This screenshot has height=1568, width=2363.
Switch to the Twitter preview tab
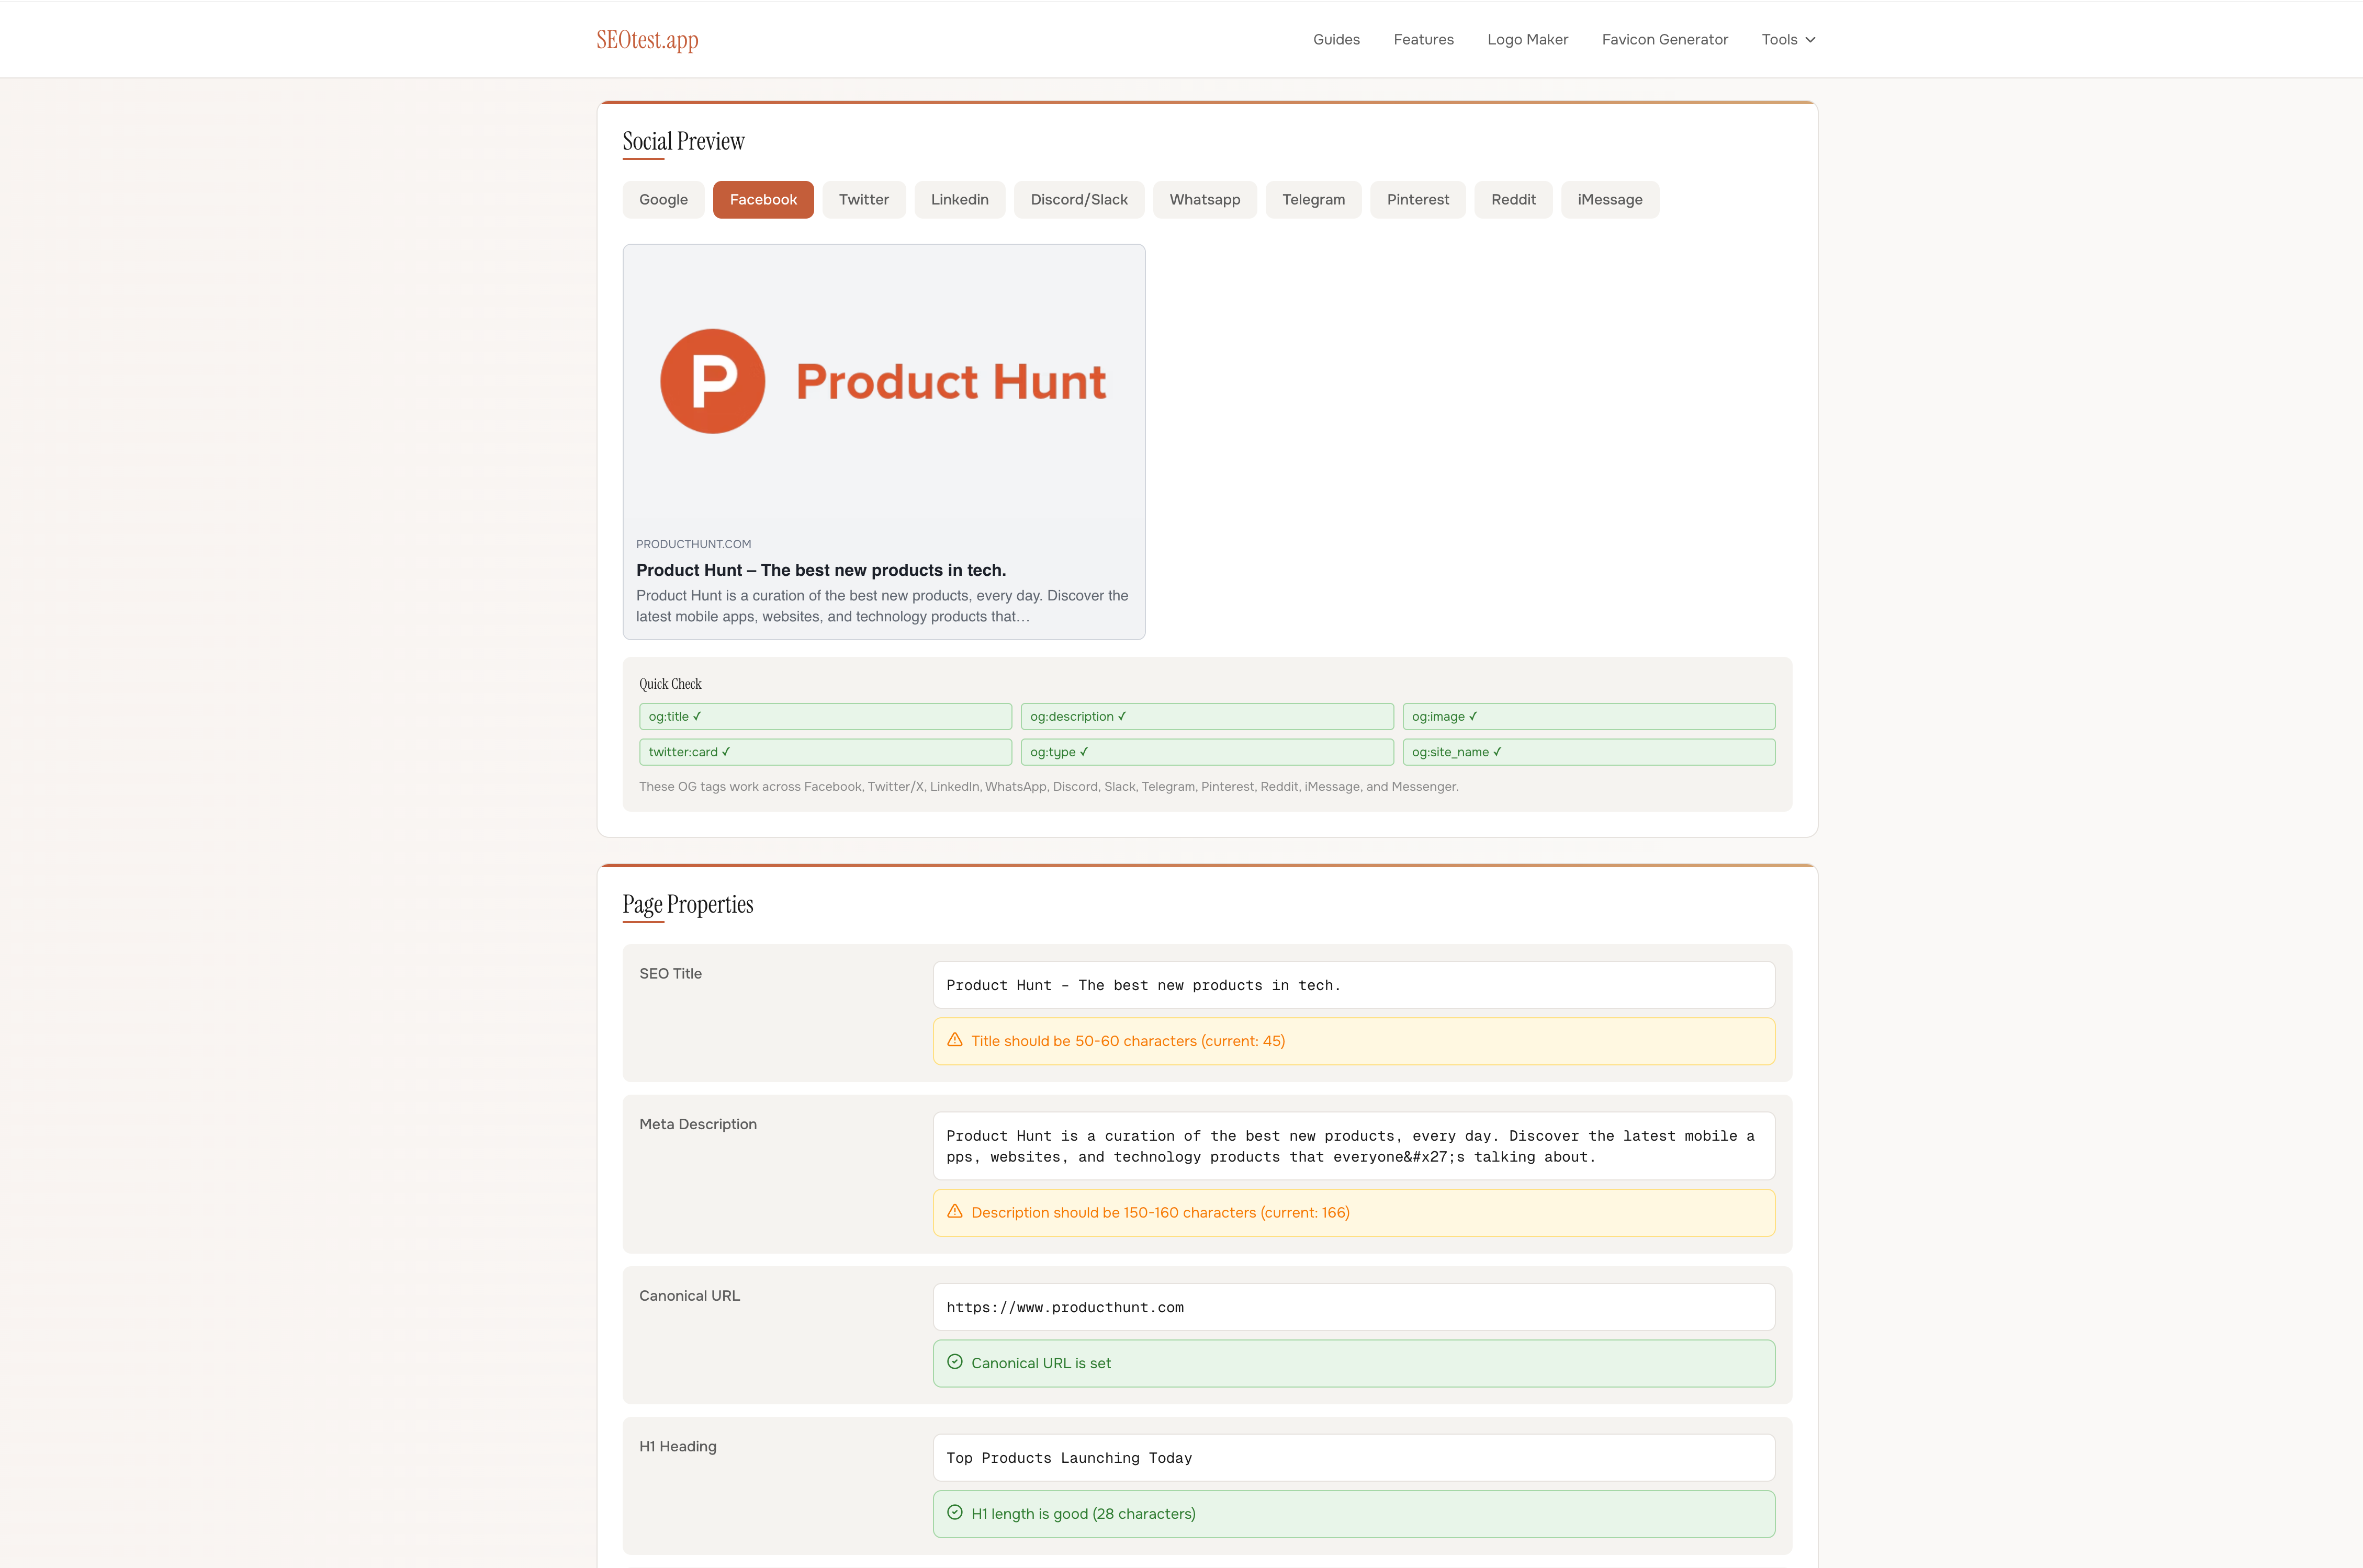tap(863, 199)
